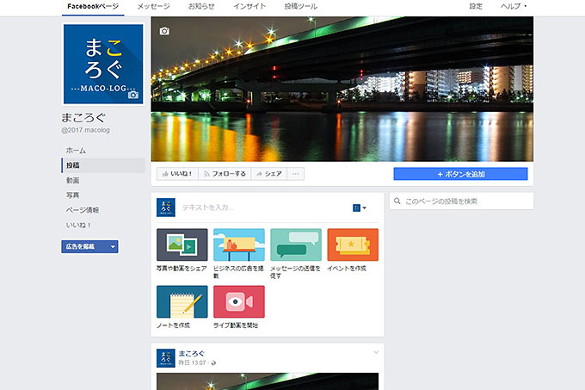
Task: Switch to the 投稿ツール tab
Action: click(301, 6)
